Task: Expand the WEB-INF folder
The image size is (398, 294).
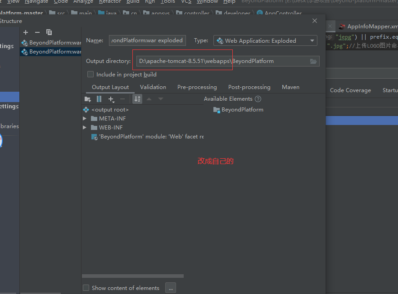Action: 85,127
